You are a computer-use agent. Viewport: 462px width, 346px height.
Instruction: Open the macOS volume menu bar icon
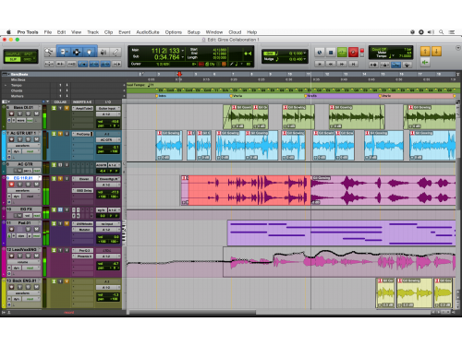coord(431,32)
